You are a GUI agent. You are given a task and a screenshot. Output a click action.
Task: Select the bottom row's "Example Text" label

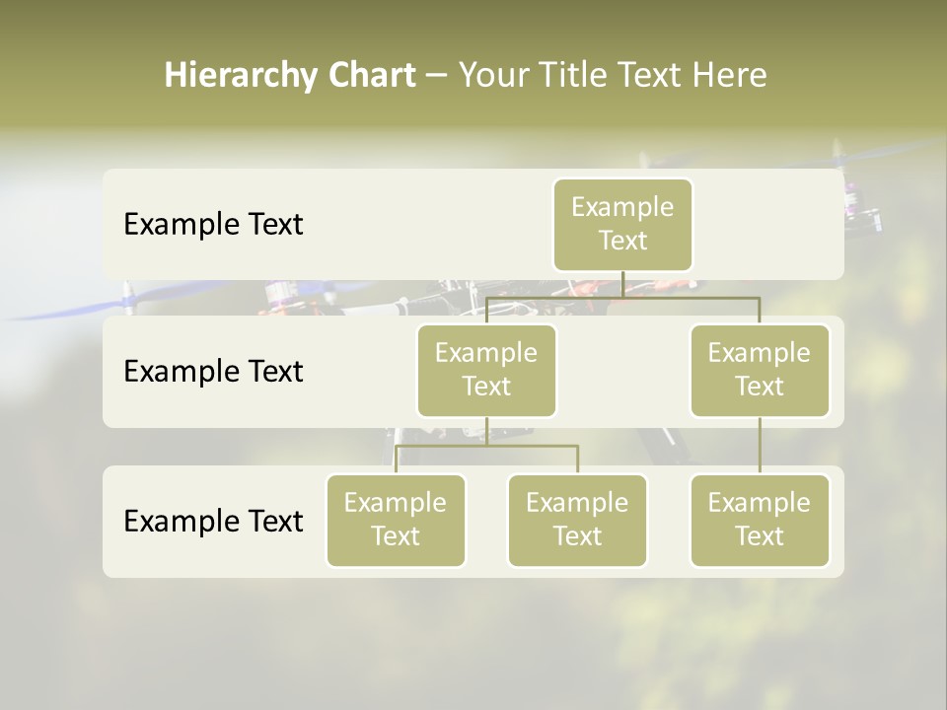(x=213, y=521)
